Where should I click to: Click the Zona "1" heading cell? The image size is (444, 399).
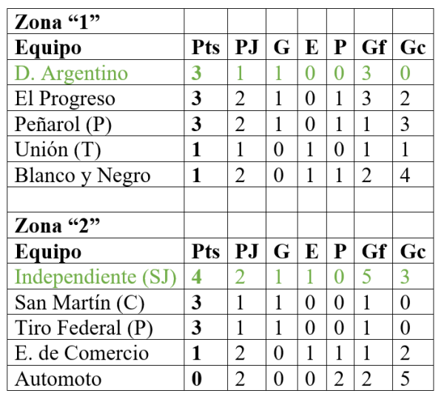tap(58, 21)
